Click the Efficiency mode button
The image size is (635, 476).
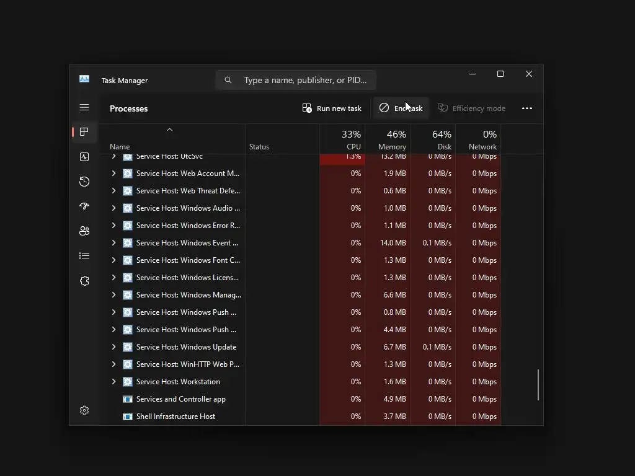coord(471,108)
